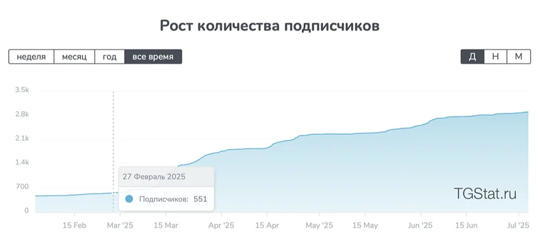Switch grouping to weekly Н
Screen dimensions: 538x243
pyautogui.click(x=495, y=57)
